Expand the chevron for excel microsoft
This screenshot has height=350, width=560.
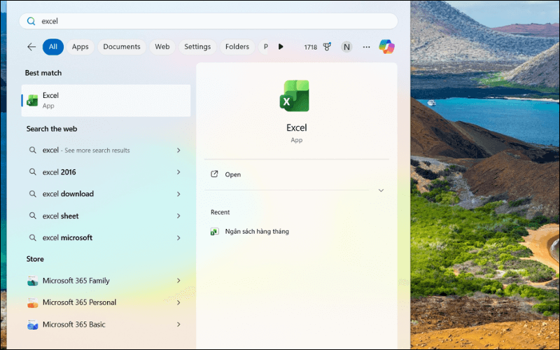click(178, 238)
